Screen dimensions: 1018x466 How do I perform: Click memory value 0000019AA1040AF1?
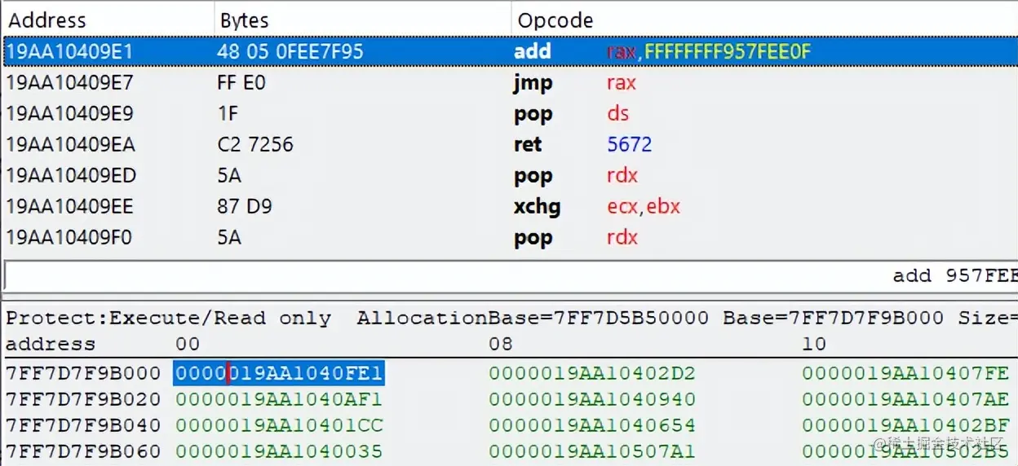pos(279,399)
